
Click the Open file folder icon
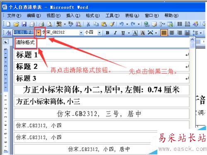(x=16, y=24)
